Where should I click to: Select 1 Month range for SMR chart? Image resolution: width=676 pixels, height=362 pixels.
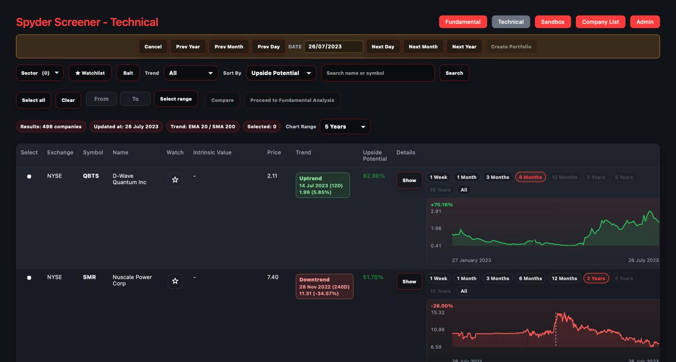pyautogui.click(x=466, y=279)
